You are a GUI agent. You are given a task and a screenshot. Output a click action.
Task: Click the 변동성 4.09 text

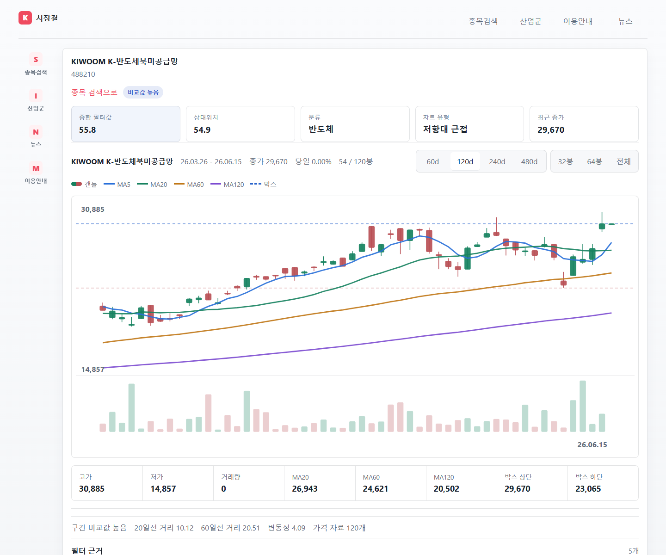pos(287,528)
